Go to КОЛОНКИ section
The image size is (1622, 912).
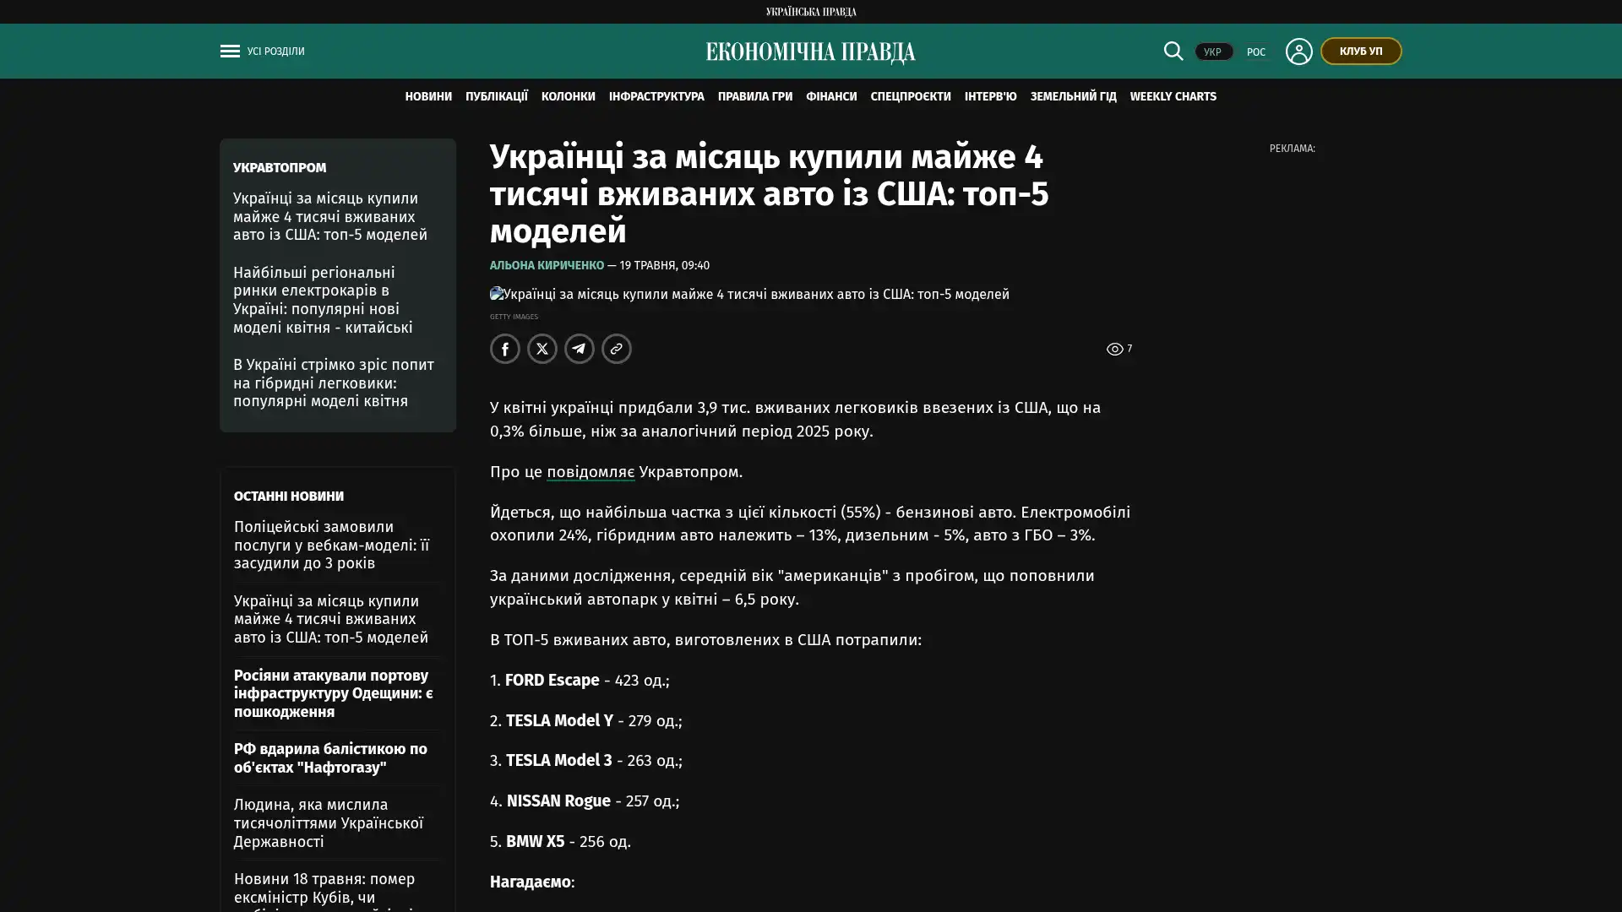coord(569,96)
